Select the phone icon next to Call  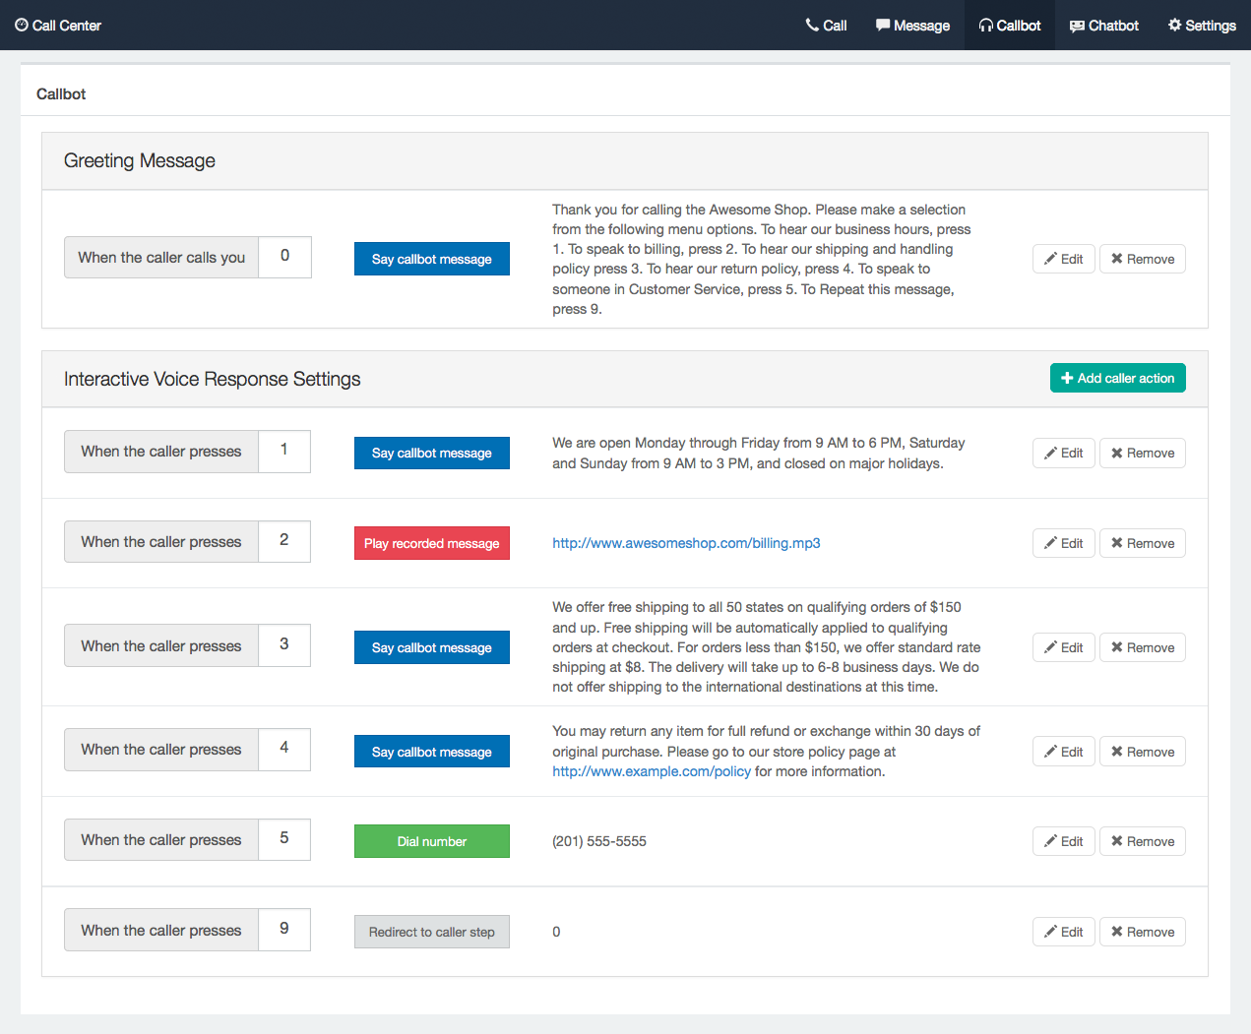810,25
